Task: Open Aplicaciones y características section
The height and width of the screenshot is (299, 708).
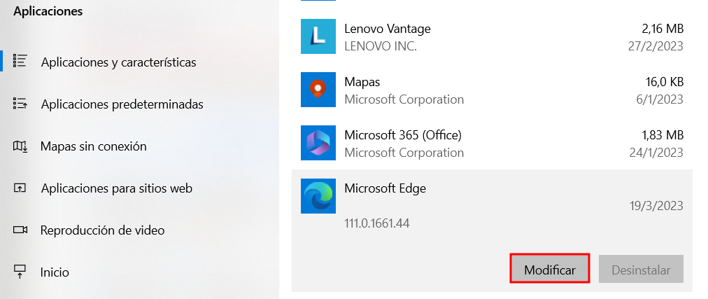Action: pyautogui.click(x=118, y=62)
